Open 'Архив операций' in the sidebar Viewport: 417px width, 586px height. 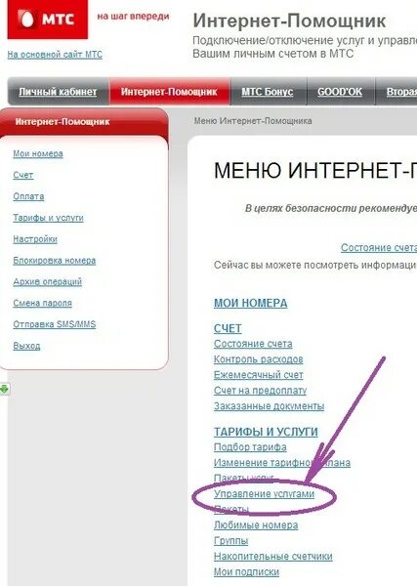47,281
